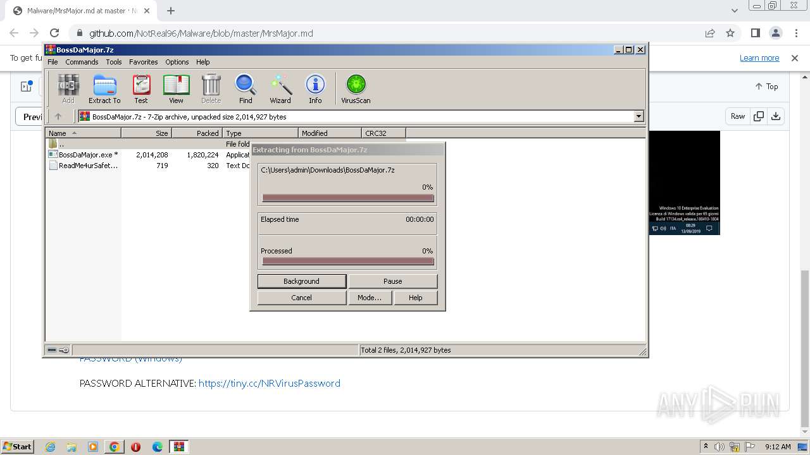View the Raw file on GitHub
The image size is (810, 455).
point(738,116)
